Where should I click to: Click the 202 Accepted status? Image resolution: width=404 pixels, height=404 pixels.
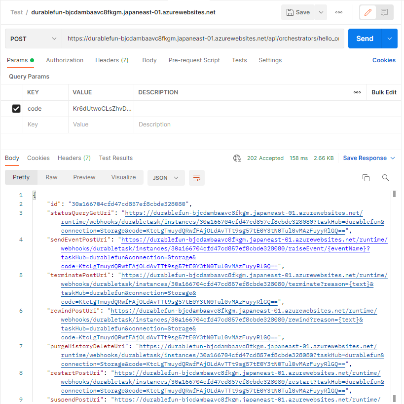pos(265,158)
